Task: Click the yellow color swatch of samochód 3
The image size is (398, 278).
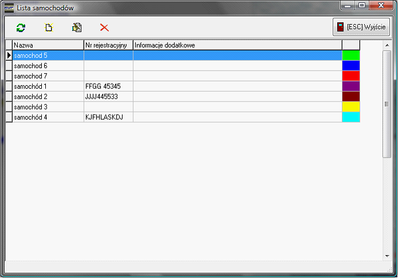Action: (x=350, y=107)
